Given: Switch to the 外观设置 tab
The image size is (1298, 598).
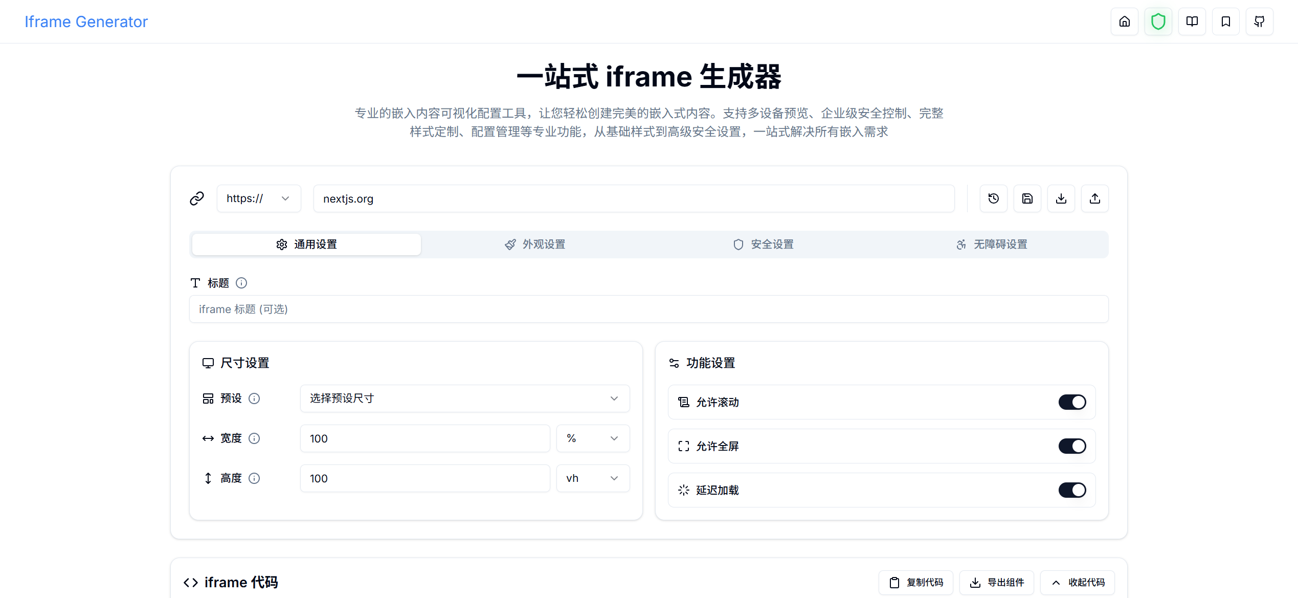Looking at the screenshot, I should (535, 245).
